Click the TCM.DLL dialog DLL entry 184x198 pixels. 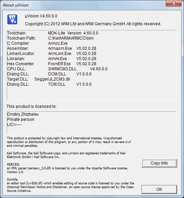(57, 84)
